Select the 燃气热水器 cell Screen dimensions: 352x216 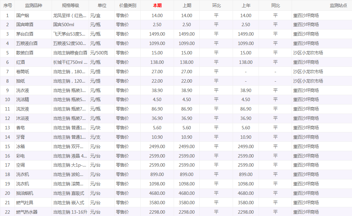[x=27, y=212]
